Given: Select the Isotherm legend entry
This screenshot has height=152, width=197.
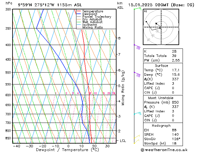Looking at the screenshot, I should (x=90, y=25).
